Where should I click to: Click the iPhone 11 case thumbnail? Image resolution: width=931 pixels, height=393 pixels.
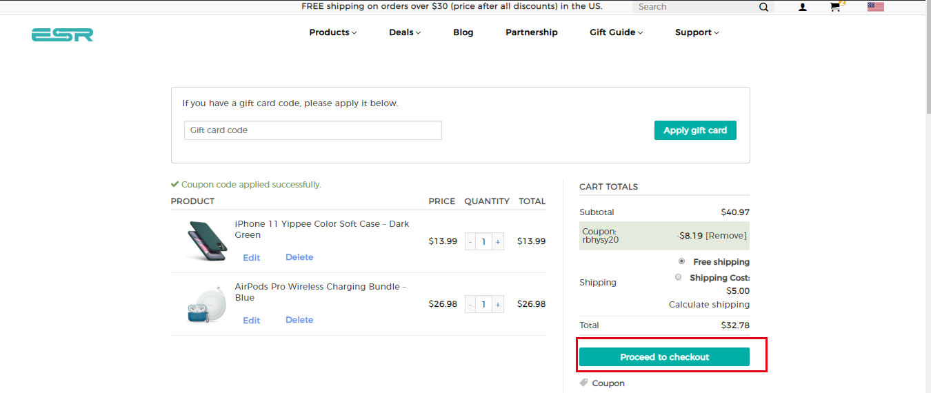point(207,241)
